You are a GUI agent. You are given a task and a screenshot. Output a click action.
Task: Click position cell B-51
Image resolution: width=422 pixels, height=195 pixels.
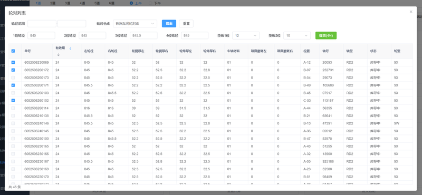point(307,177)
